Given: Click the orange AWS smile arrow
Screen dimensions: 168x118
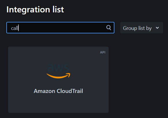Looking at the screenshot, I should click(58, 76).
